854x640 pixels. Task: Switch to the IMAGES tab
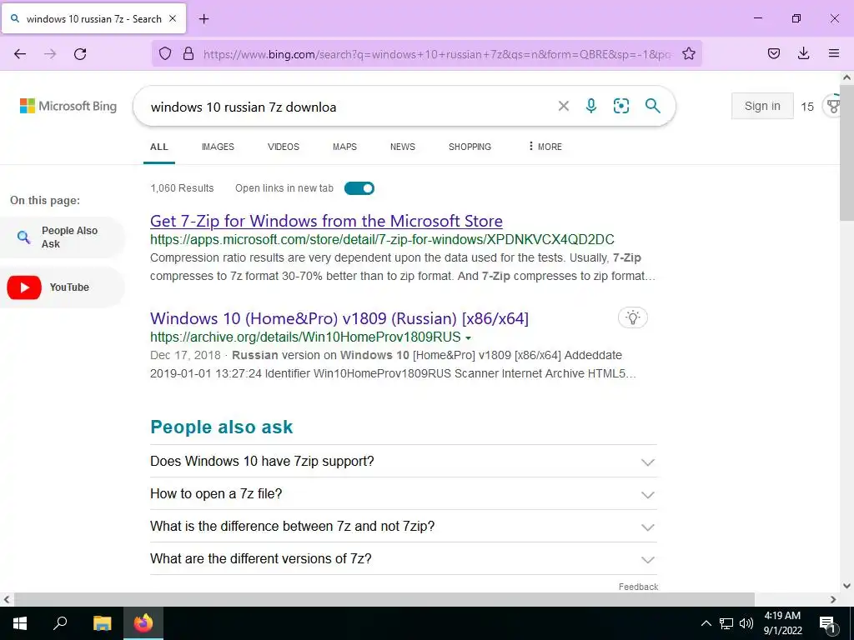(x=218, y=147)
